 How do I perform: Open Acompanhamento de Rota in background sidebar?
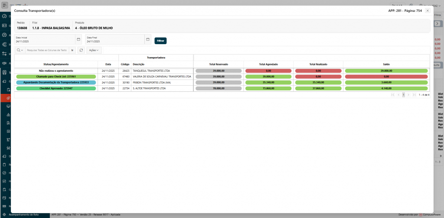[x=24, y=215]
